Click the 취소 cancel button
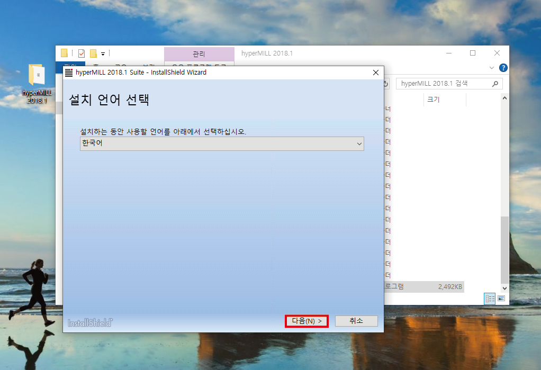 [x=356, y=321]
